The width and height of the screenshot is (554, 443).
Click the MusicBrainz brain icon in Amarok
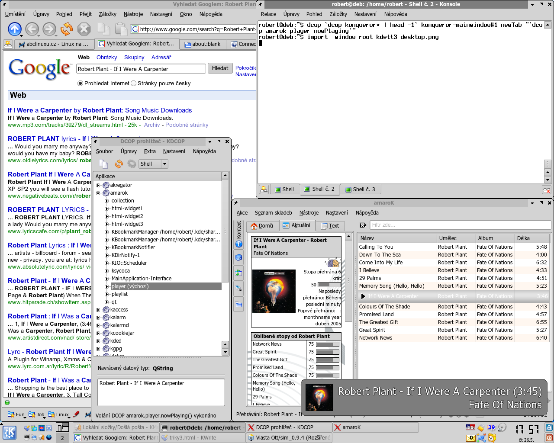(332, 263)
